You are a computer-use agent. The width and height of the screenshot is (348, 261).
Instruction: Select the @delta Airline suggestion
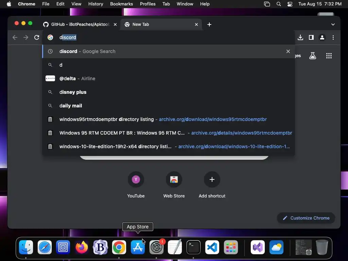pyautogui.click(x=169, y=79)
